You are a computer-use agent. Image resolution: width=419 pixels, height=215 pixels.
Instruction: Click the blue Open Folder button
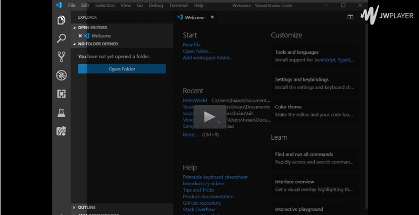(122, 69)
